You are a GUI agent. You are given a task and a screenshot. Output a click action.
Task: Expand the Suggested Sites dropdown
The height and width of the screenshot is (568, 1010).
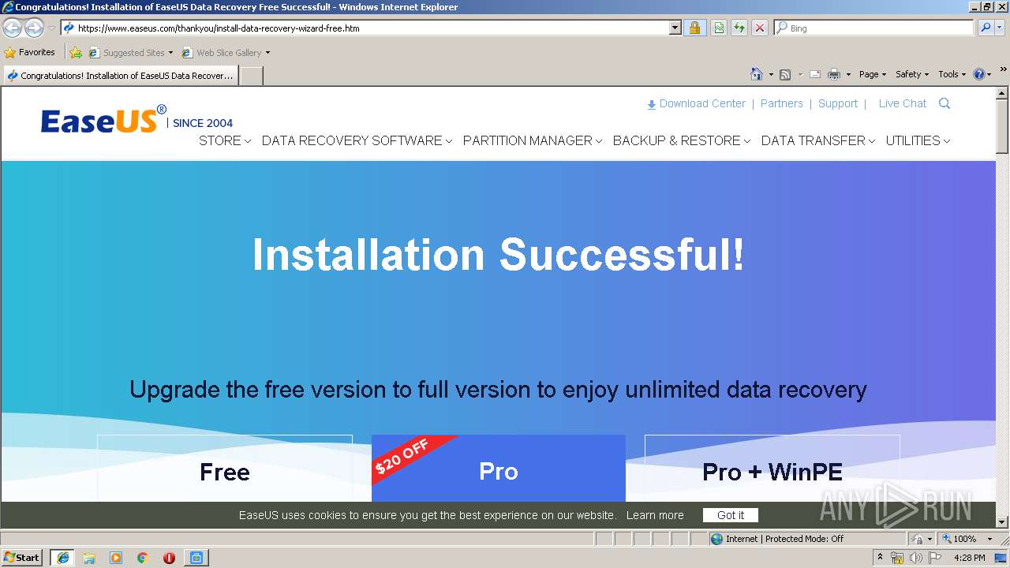pos(170,53)
